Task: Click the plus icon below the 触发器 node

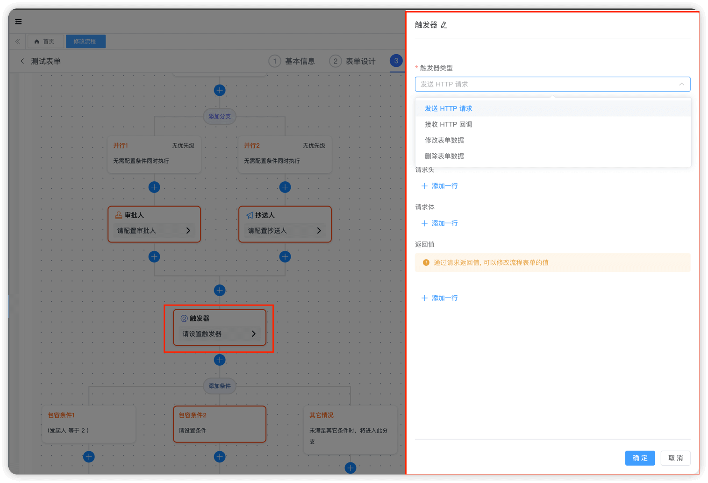Action: (x=220, y=360)
